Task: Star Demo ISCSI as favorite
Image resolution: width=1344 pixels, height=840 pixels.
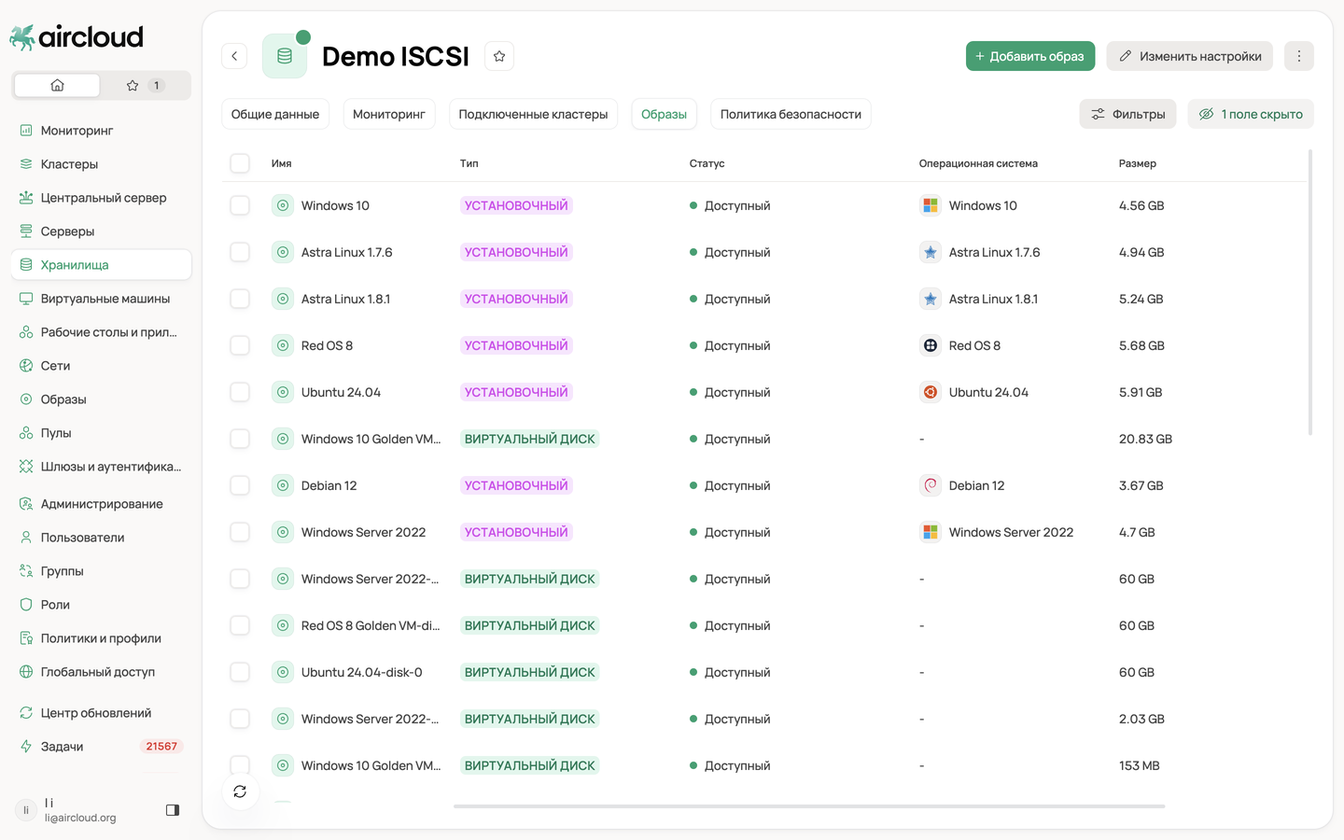Action: 499,56
